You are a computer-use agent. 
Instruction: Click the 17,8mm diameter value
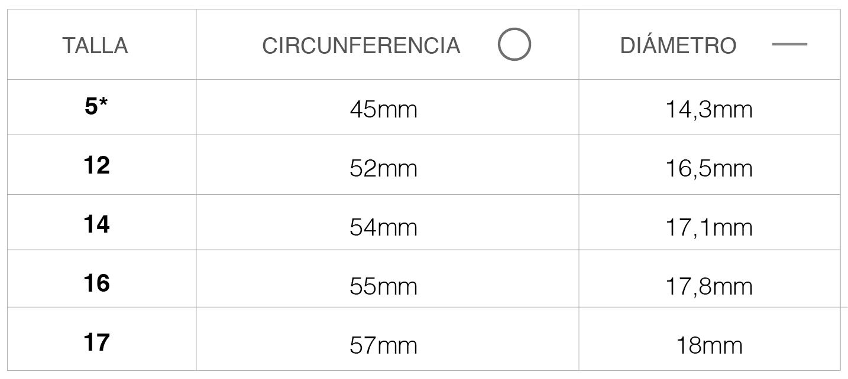pos(708,287)
